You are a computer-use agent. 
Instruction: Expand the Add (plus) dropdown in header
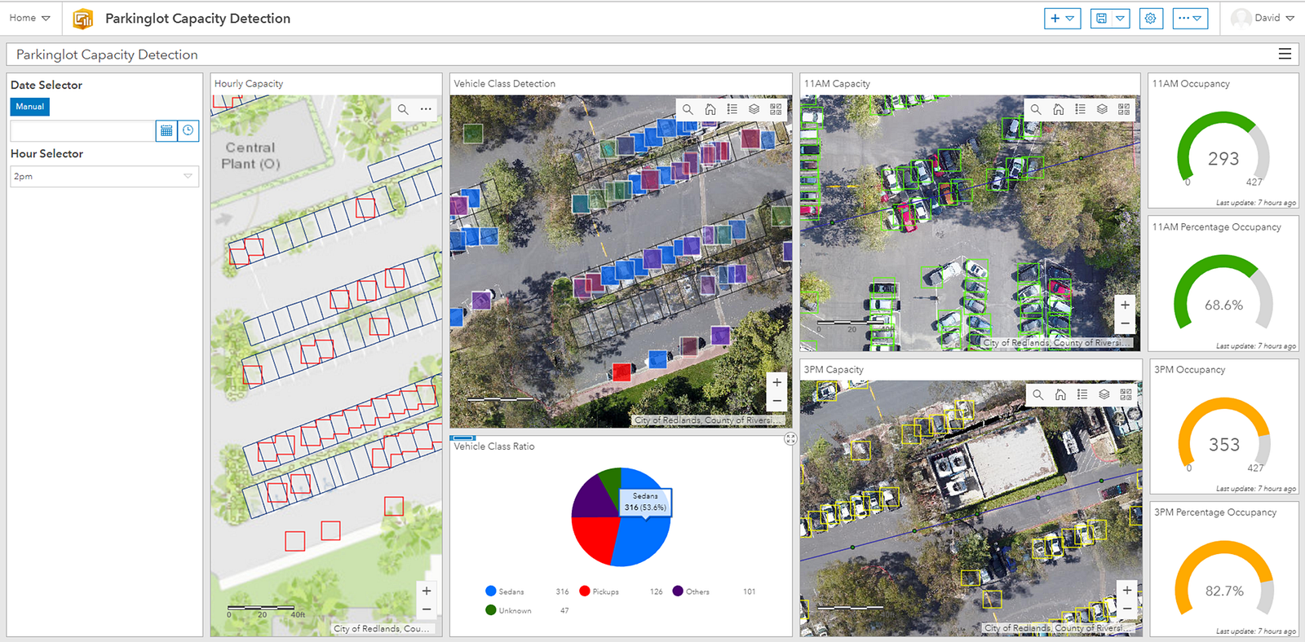1062,19
